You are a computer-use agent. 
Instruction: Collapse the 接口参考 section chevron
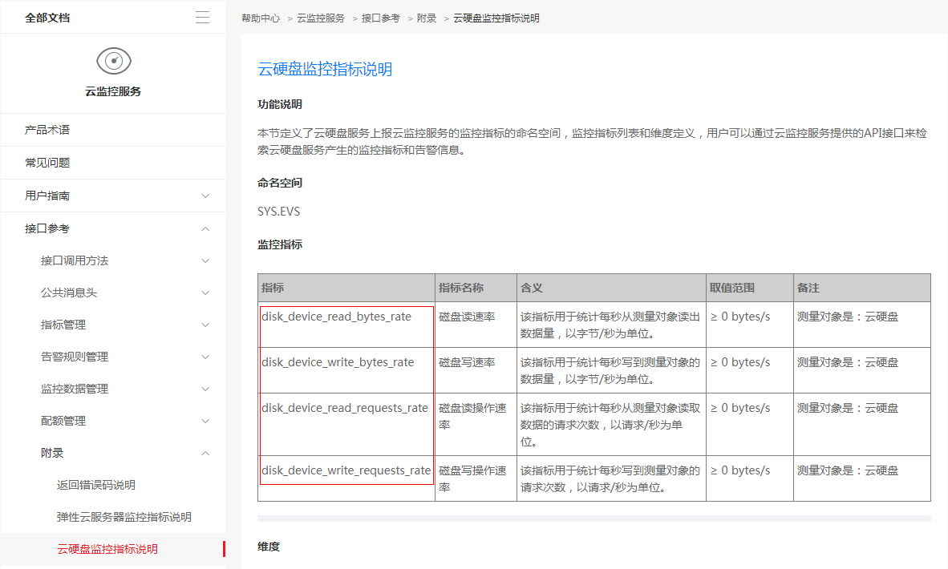[205, 228]
